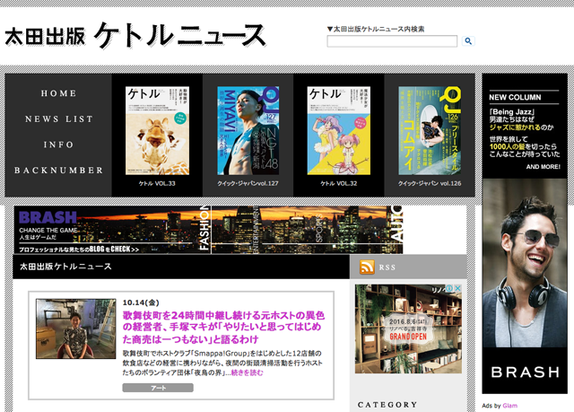The width and height of the screenshot is (574, 412).
Task: Go to HOME in the navigation menu
Action: (x=58, y=93)
